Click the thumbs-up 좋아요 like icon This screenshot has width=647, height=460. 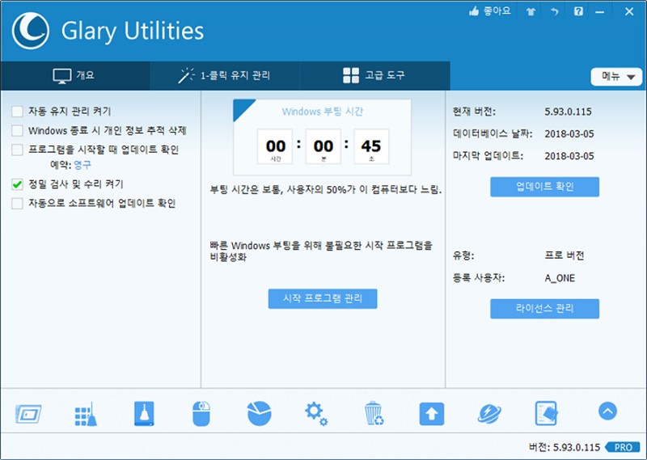coord(474,11)
